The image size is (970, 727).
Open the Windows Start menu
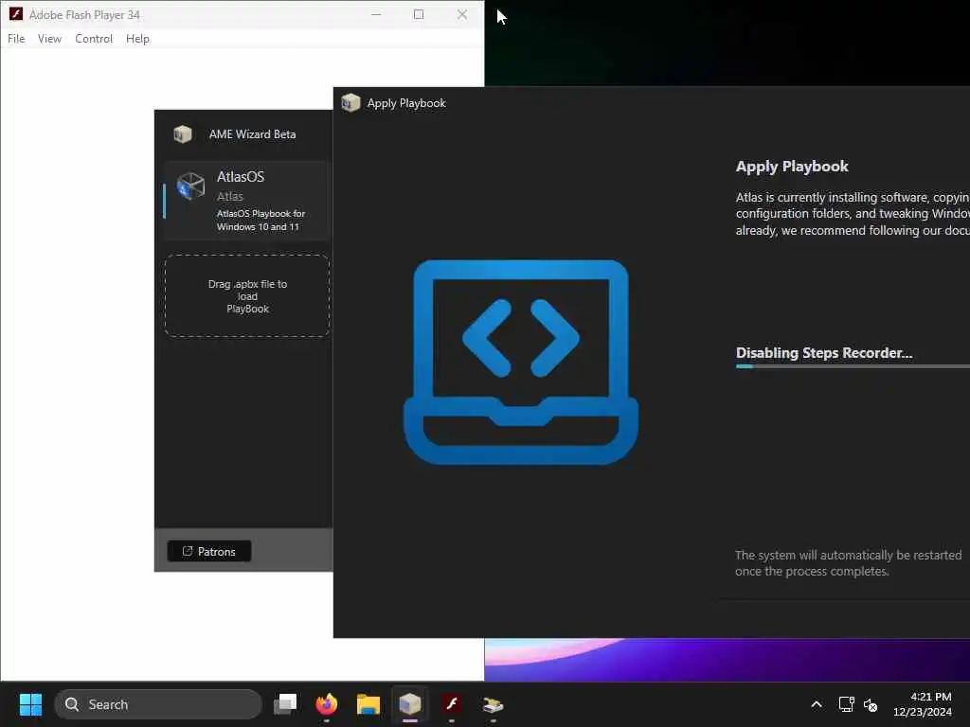[x=30, y=704]
